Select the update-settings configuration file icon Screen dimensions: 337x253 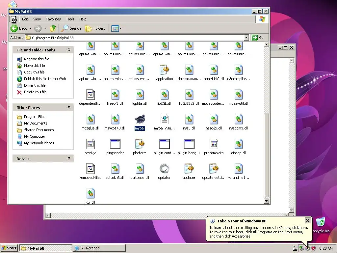coord(214,169)
